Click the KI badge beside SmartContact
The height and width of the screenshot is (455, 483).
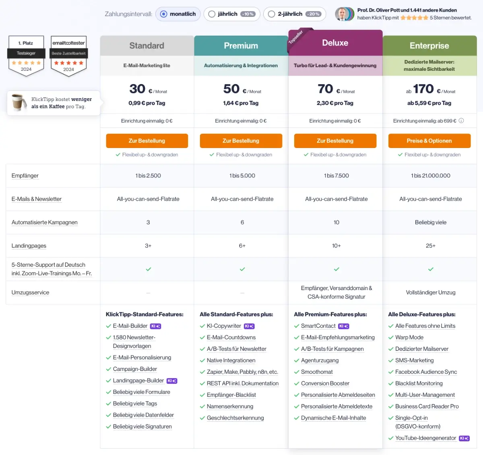343,326
